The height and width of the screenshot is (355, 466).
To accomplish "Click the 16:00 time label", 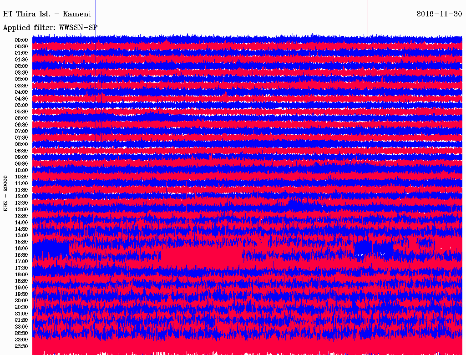I will pyautogui.click(x=21, y=248).
